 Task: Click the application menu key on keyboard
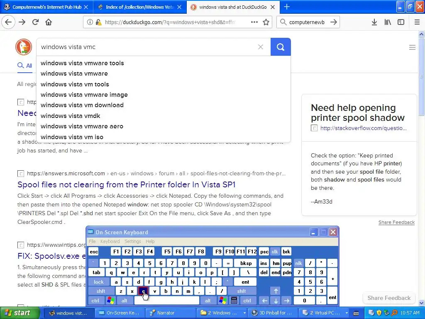coord(234,301)
